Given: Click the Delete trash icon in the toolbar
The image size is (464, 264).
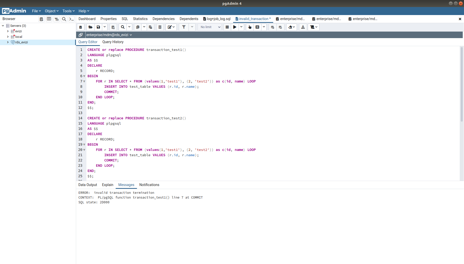Looking at the screenshot, I should click(x=160, y=27).
